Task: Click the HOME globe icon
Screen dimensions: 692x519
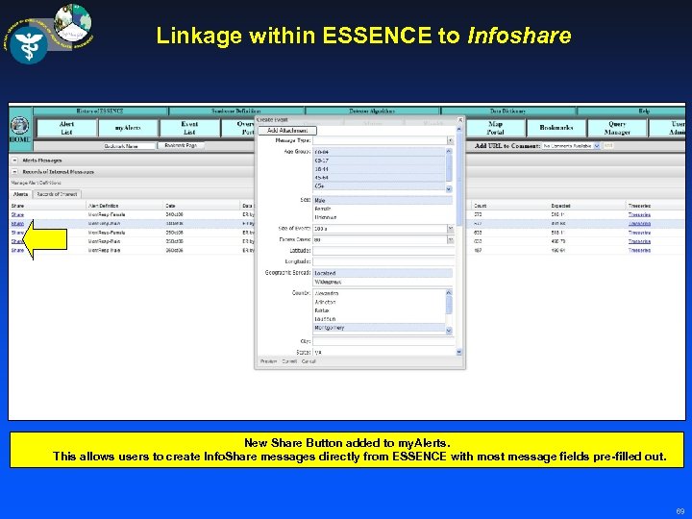Action: click(19, 126)
